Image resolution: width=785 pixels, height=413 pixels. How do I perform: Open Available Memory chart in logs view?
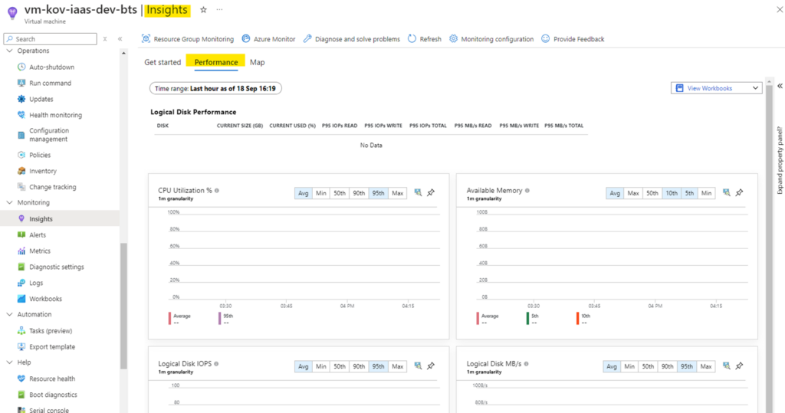coord(727,193)
